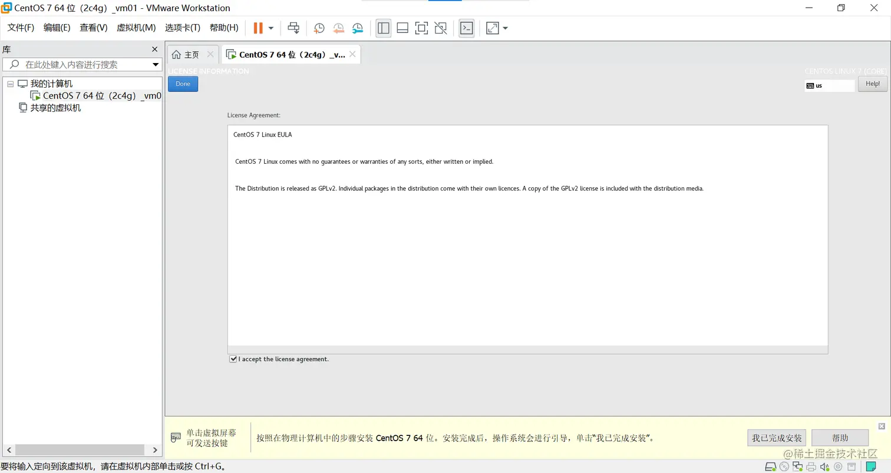Image resolution: width=891 pixels, height=473 pixels.
Task: Open the 虚拟机(M) menu
Action: [x=136, y=28]
